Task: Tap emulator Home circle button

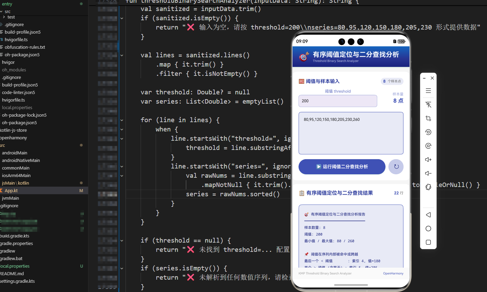Action: click(428, 229)
